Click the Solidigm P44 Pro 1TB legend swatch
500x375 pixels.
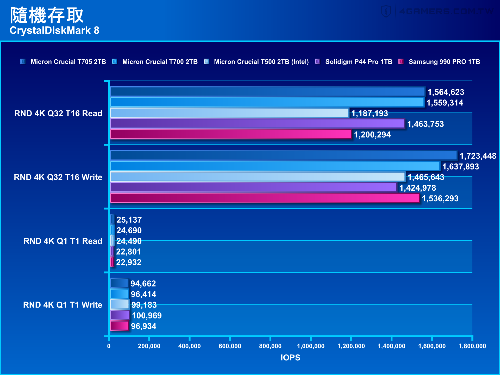click(317, 61)
